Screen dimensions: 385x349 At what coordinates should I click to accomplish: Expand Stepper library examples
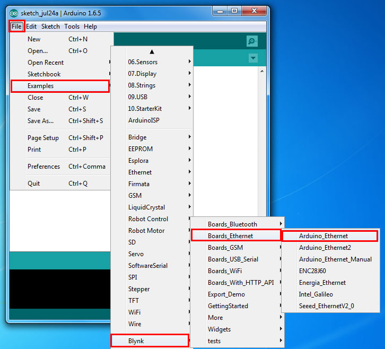(151, 289)
